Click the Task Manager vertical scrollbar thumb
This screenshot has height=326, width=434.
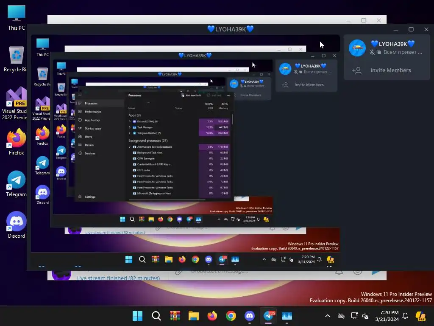232,119
